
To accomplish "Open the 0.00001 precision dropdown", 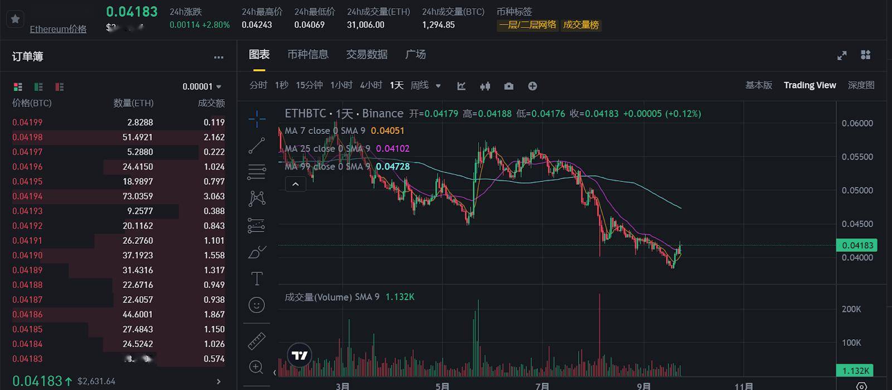I will (x=201, y=86).
